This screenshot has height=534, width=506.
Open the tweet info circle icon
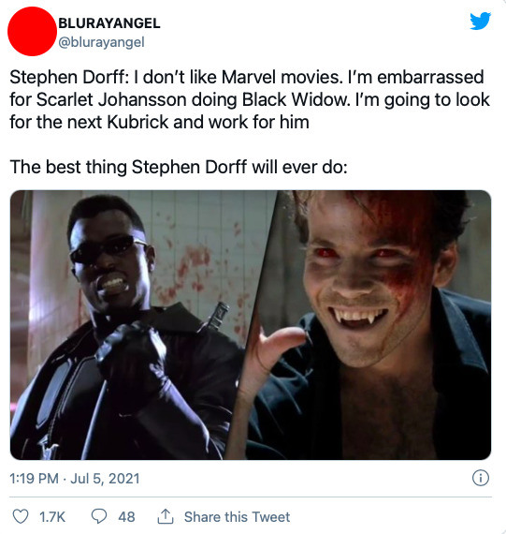click(x=481, y=478)
